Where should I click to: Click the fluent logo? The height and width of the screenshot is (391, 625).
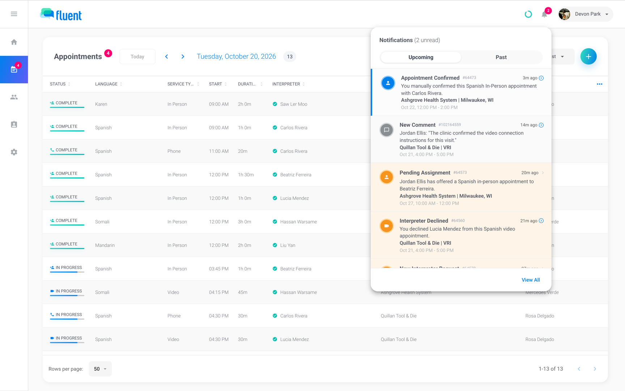(x=61, y=14)
